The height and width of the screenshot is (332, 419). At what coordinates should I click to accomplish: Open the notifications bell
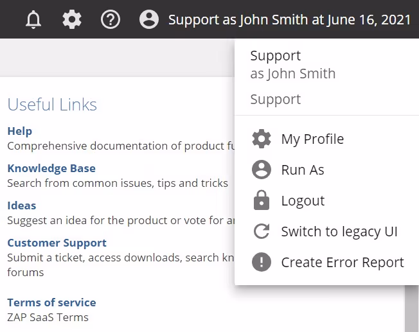click(33, 20)
